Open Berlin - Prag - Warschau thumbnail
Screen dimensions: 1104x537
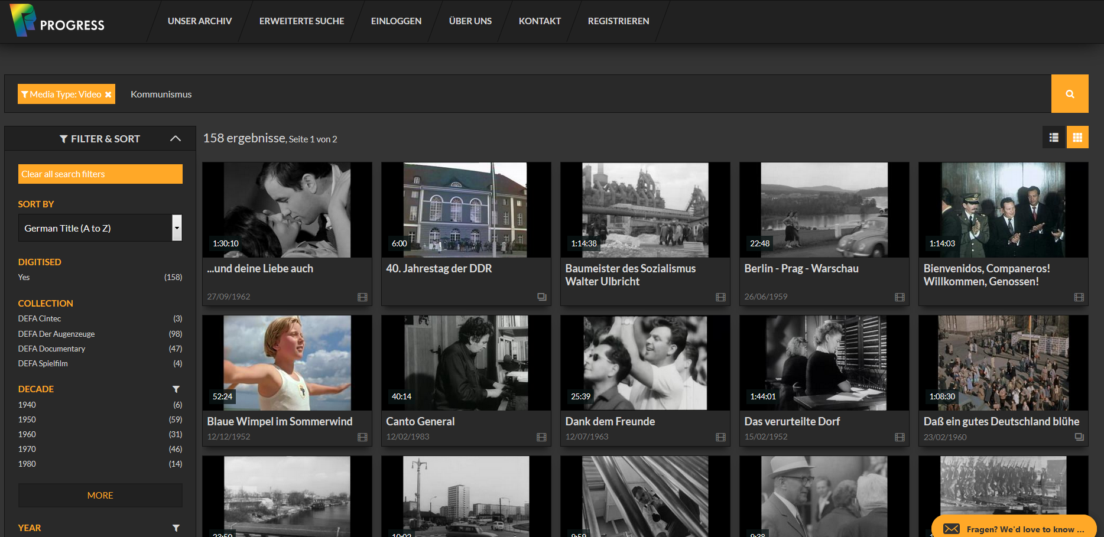click(824, 210)
